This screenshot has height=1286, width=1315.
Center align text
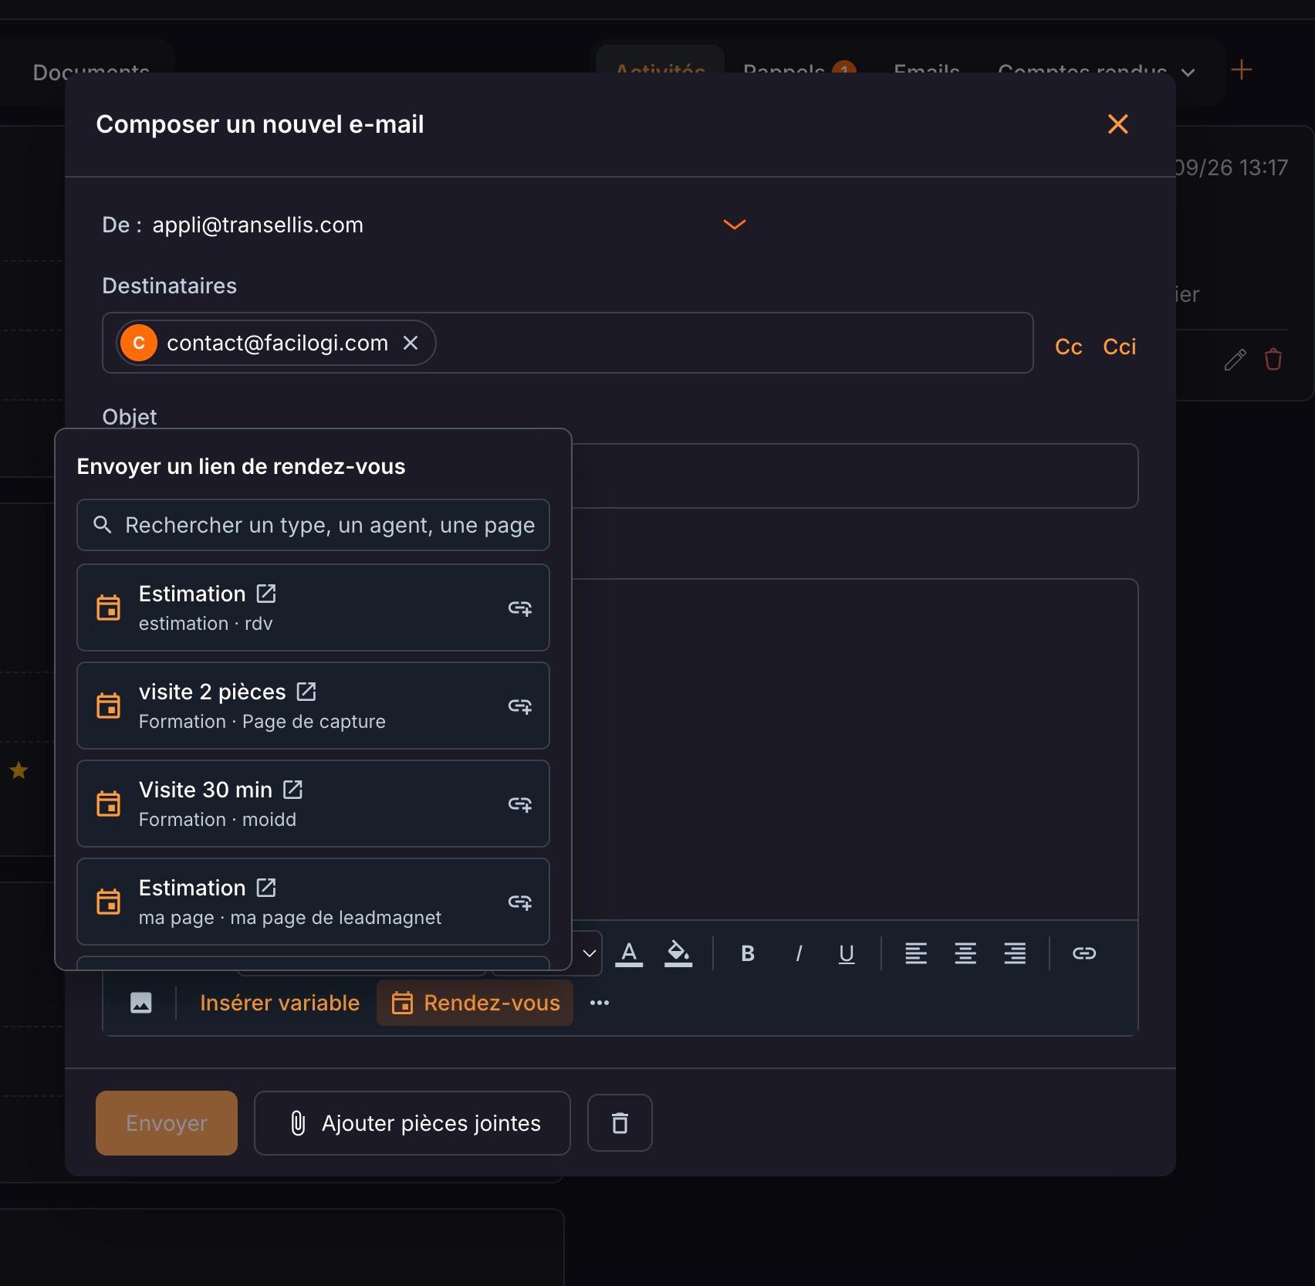[x=965, y=953]
